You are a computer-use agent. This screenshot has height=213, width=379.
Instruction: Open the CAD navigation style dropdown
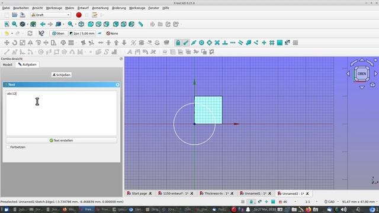coord(331,202)
